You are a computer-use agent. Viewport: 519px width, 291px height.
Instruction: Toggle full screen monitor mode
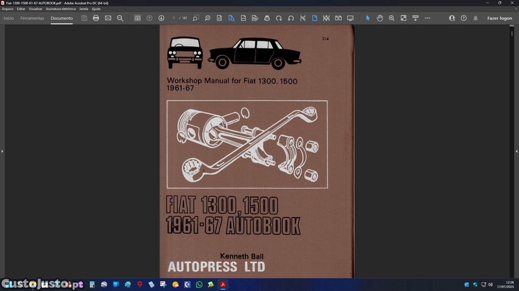[x=350, y=18]
